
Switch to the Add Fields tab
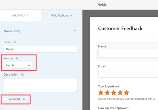tap(20, 15)
